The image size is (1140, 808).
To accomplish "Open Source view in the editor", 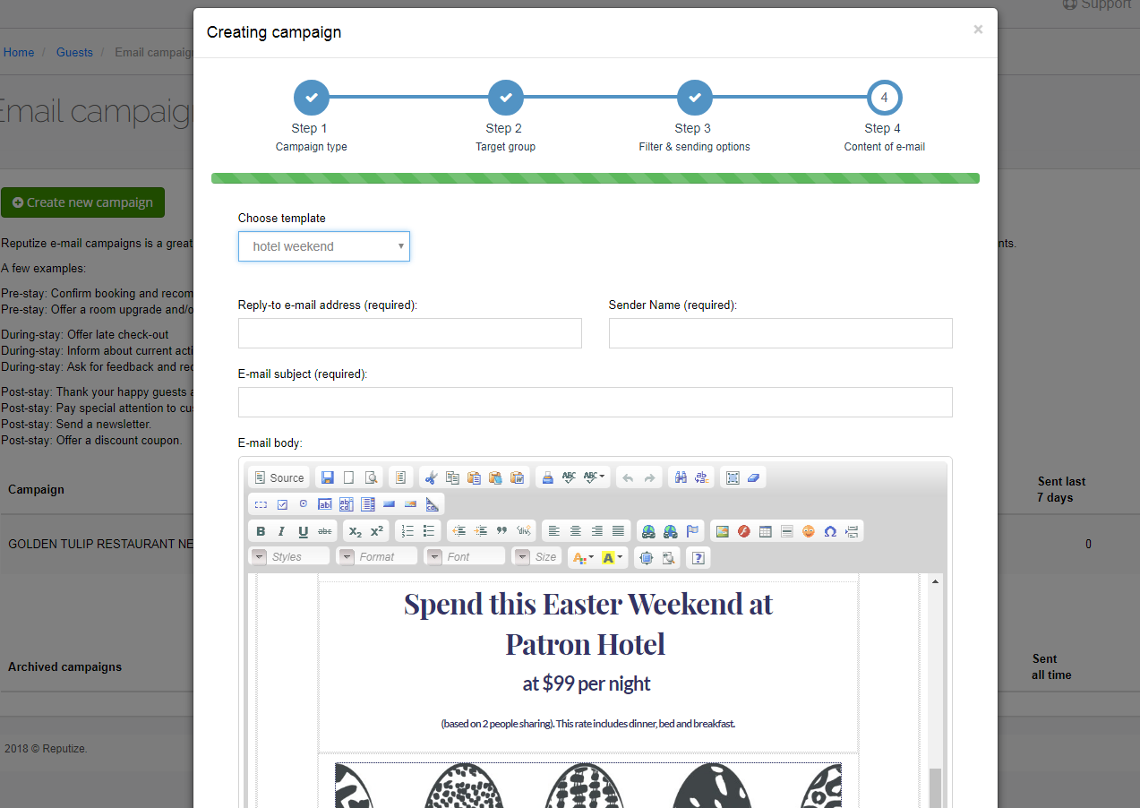I will pos(279,477).
